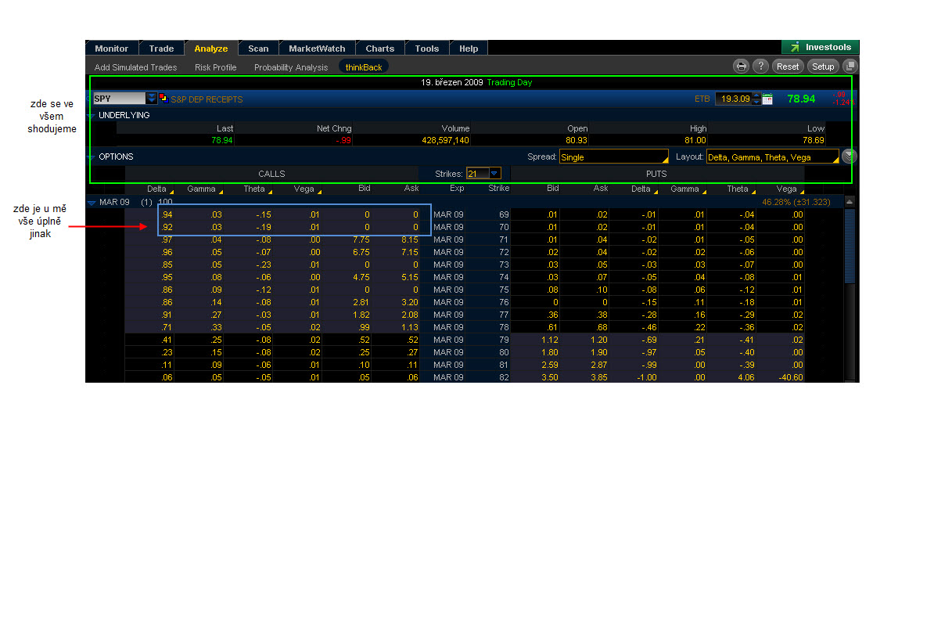Click the Strike 77 cell

tap(504, 315)
